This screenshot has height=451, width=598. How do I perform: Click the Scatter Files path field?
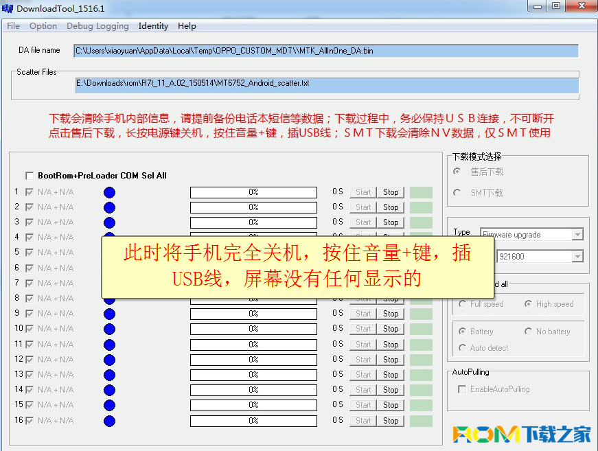click(327, 85)
